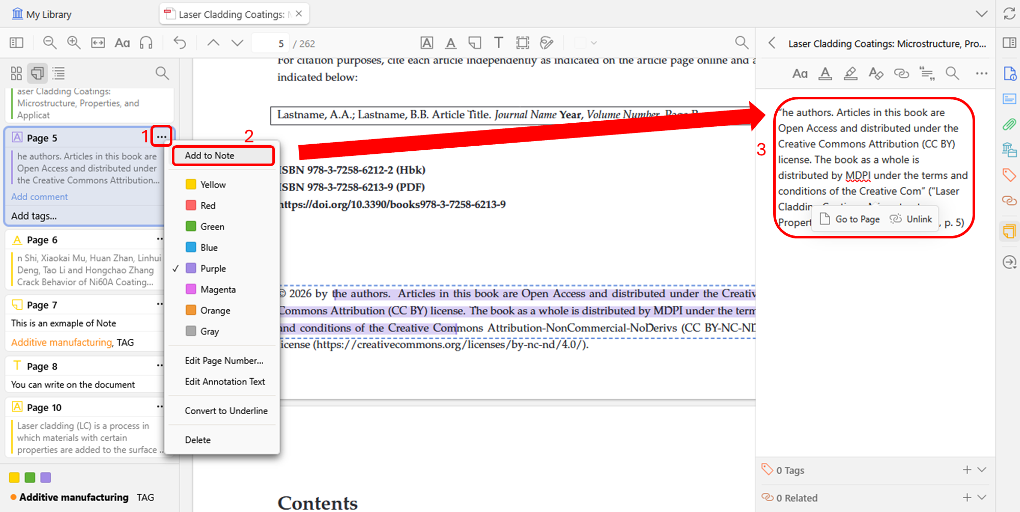Switch to outline view in sidebar
1020x512 pixels.
click(59, 73)
